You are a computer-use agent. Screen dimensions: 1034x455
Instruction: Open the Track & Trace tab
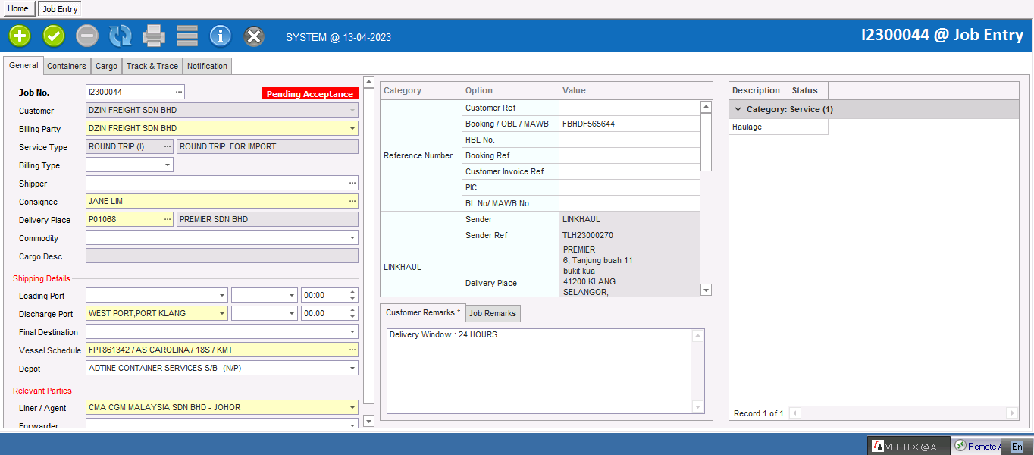pyautogui.click(x=152, y=66)
